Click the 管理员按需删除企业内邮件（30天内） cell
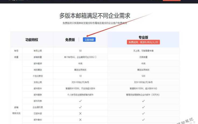Viewport: 198px width, 124px height. [143, 95]
